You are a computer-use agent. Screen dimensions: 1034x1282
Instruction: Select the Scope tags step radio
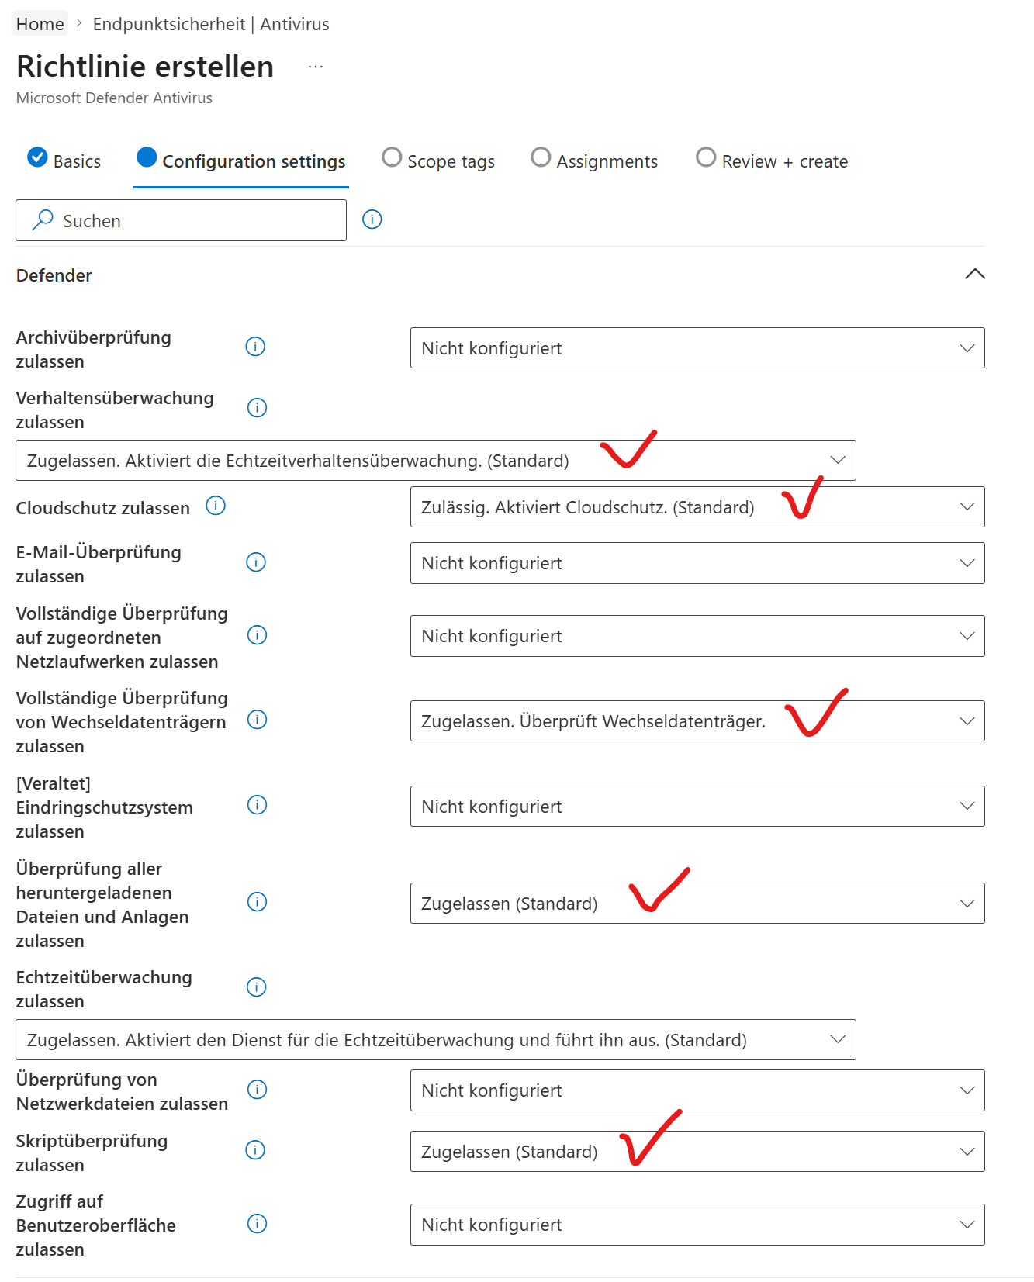coord(393,157)
